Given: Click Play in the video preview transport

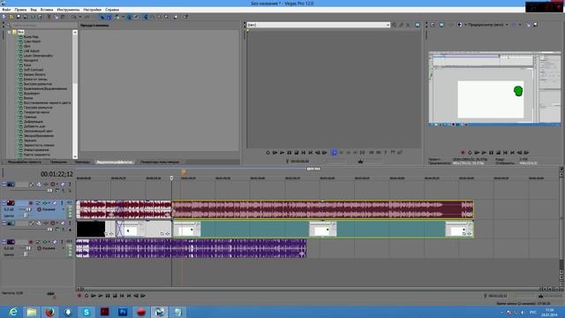Looking at the screenshot, I should [484, 153].
